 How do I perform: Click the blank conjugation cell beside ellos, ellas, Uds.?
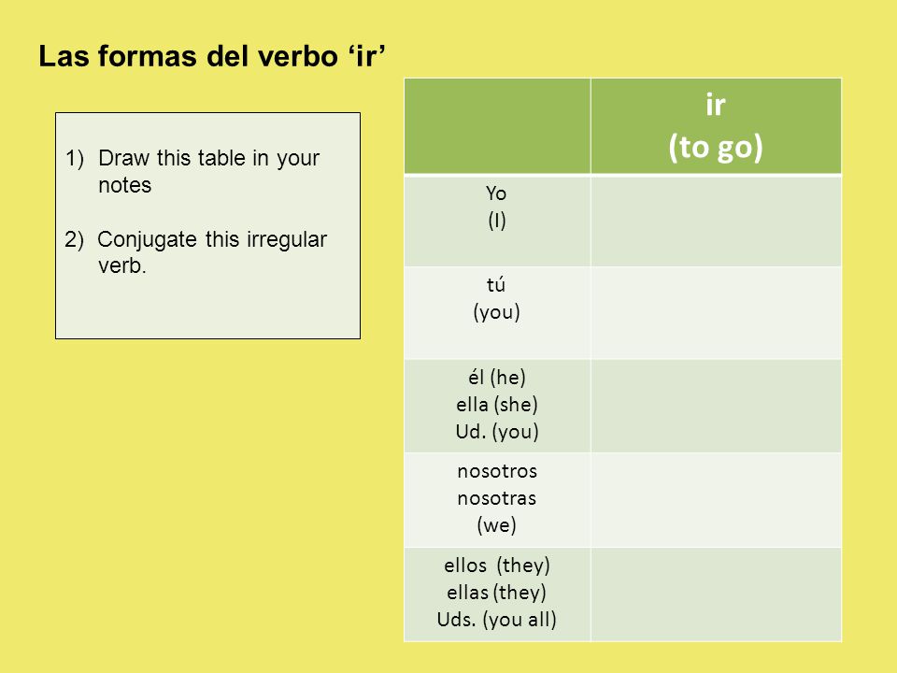716,594
